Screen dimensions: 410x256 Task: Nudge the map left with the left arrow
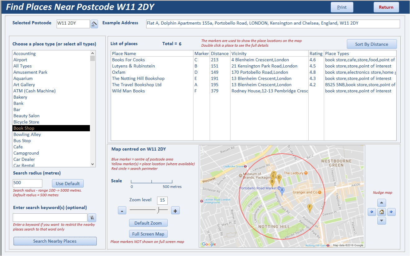[x=372, y=212]
